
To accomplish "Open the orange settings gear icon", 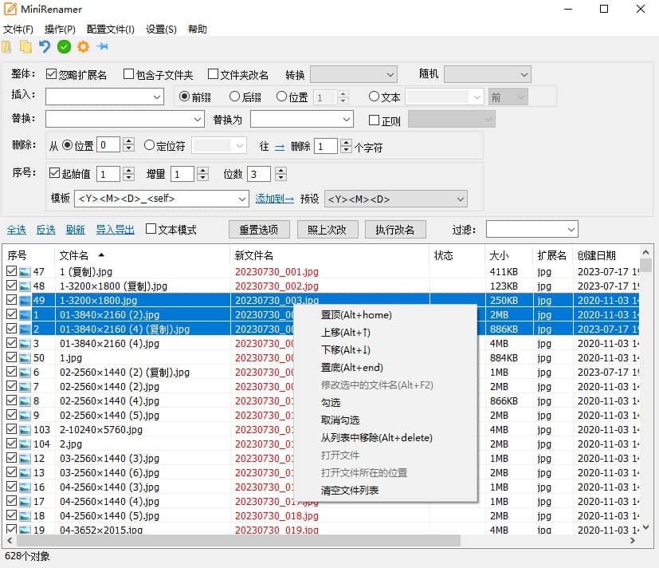I will pyautogui.click(x=83, y=46).
